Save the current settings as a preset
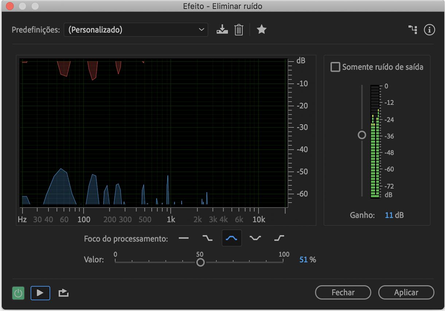 (x=222, y=29)
